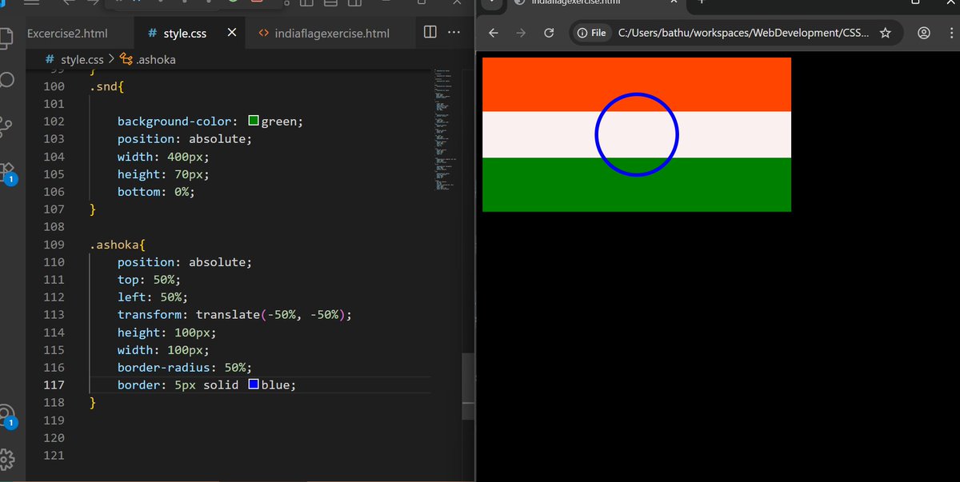The image size is (960, 482).
Task: Open Accounts menu in VS Code activity bar
Action: tap(6, 416)
